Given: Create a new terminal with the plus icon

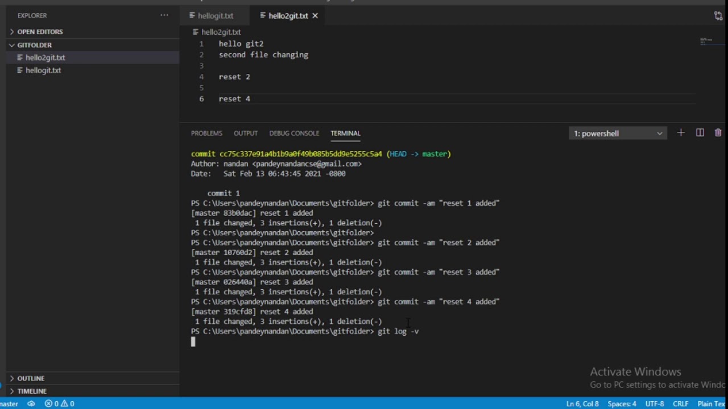Looking at the screenshot, I should [x=681, y=133].
